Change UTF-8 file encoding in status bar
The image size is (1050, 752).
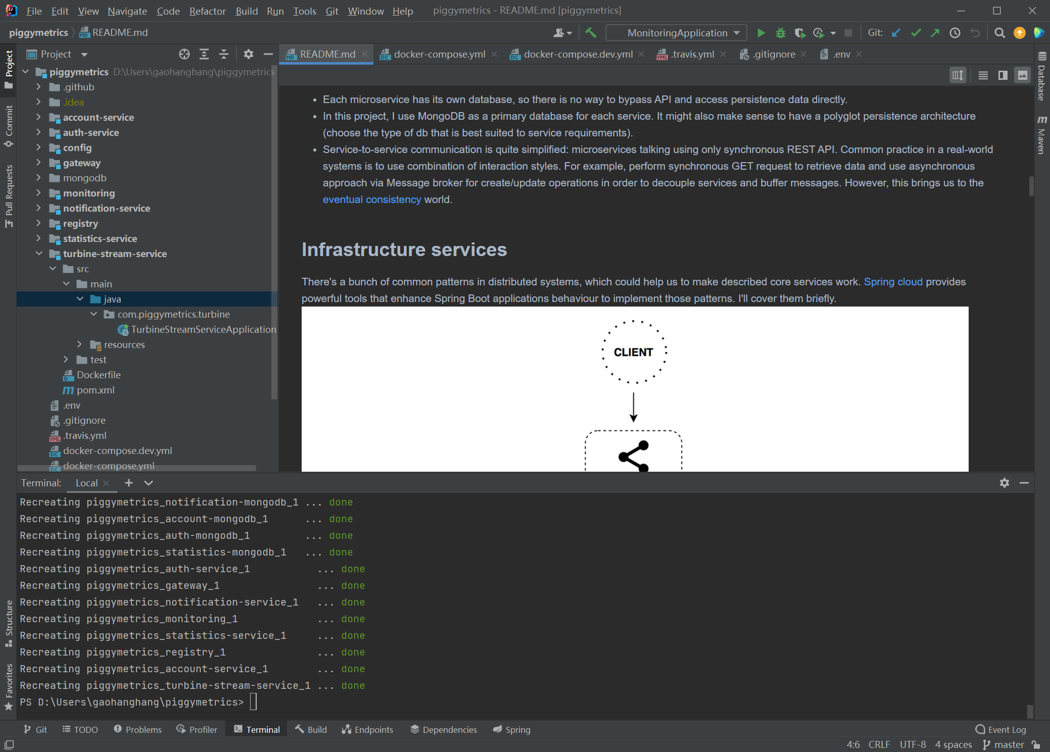pos(913,744)
